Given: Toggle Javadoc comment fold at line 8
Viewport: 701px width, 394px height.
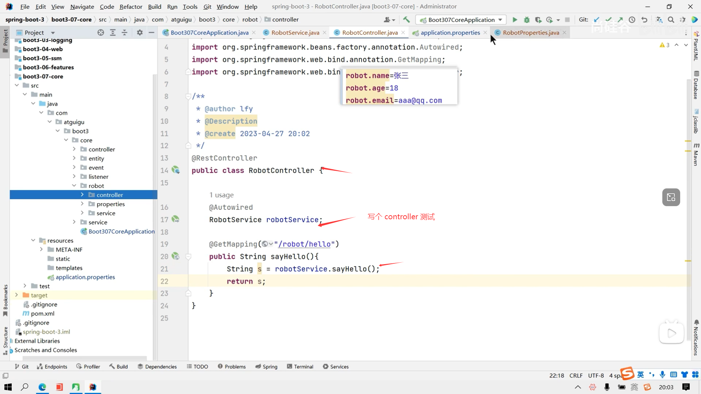Looking at the screenshot, I should click(x=188, y=96).
